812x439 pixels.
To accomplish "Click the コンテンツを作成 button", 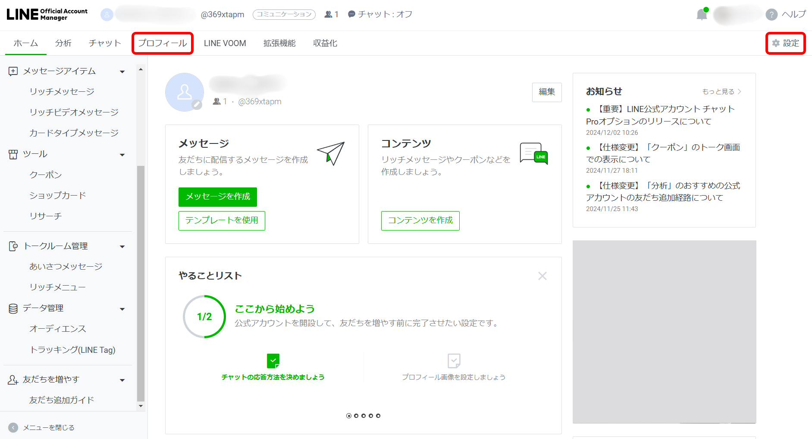I will [x=420, y=220].
